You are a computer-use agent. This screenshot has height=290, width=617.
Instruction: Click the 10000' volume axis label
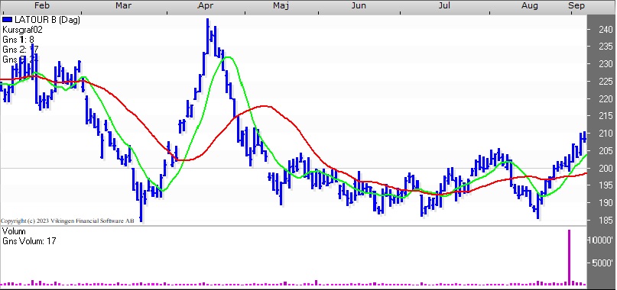pos(601,240)
